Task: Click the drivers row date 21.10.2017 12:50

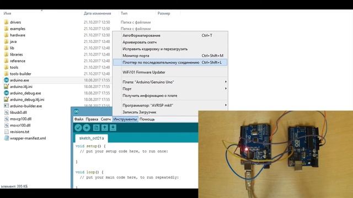Action: click(x=97, y=22)
